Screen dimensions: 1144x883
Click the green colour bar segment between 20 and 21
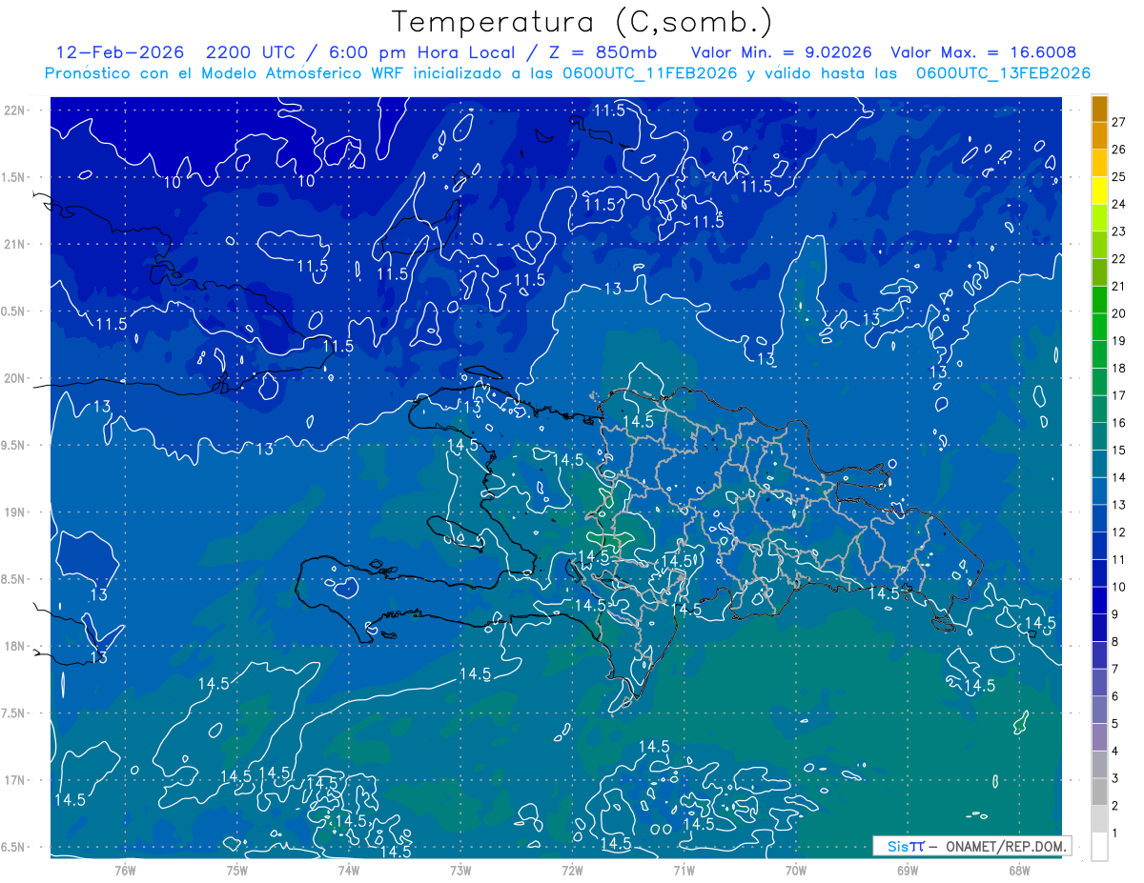pyautogui.click(x=1099, y=299)
